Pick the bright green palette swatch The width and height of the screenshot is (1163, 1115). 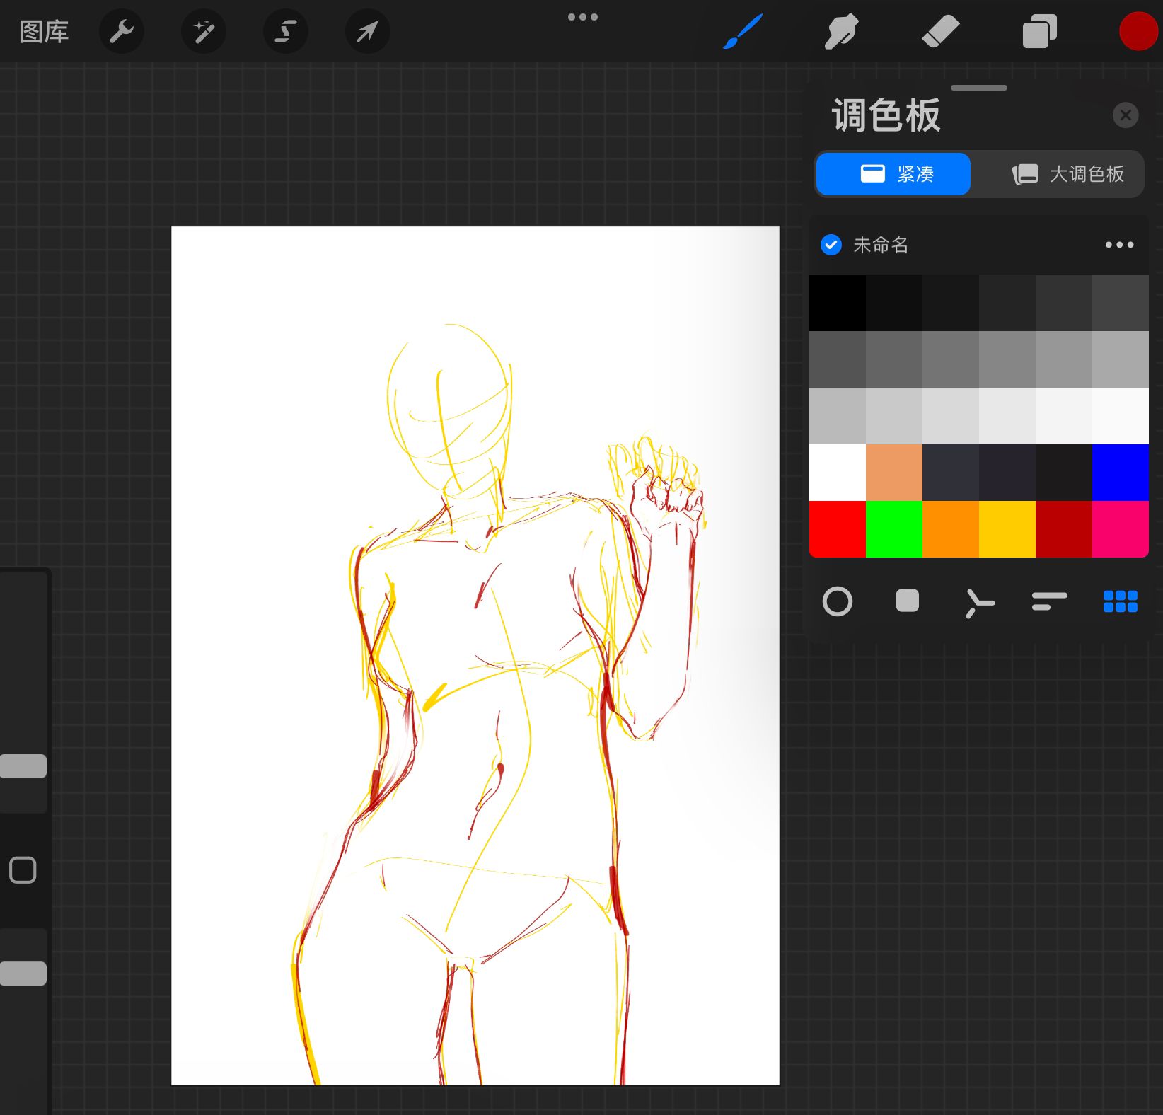pos(893,529)
